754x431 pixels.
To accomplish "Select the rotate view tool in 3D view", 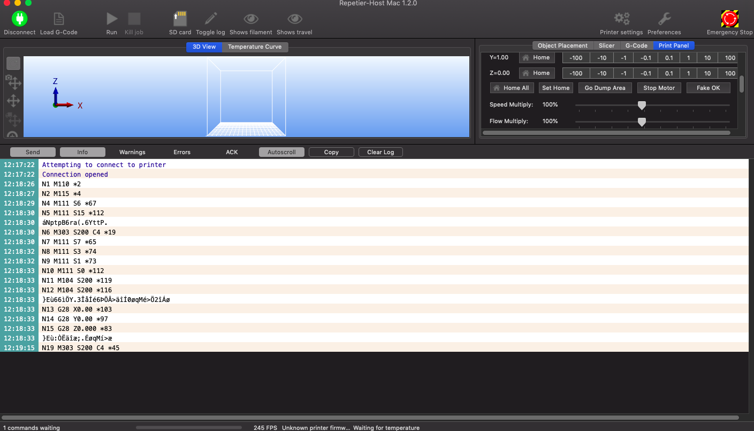I will [13, 63].
